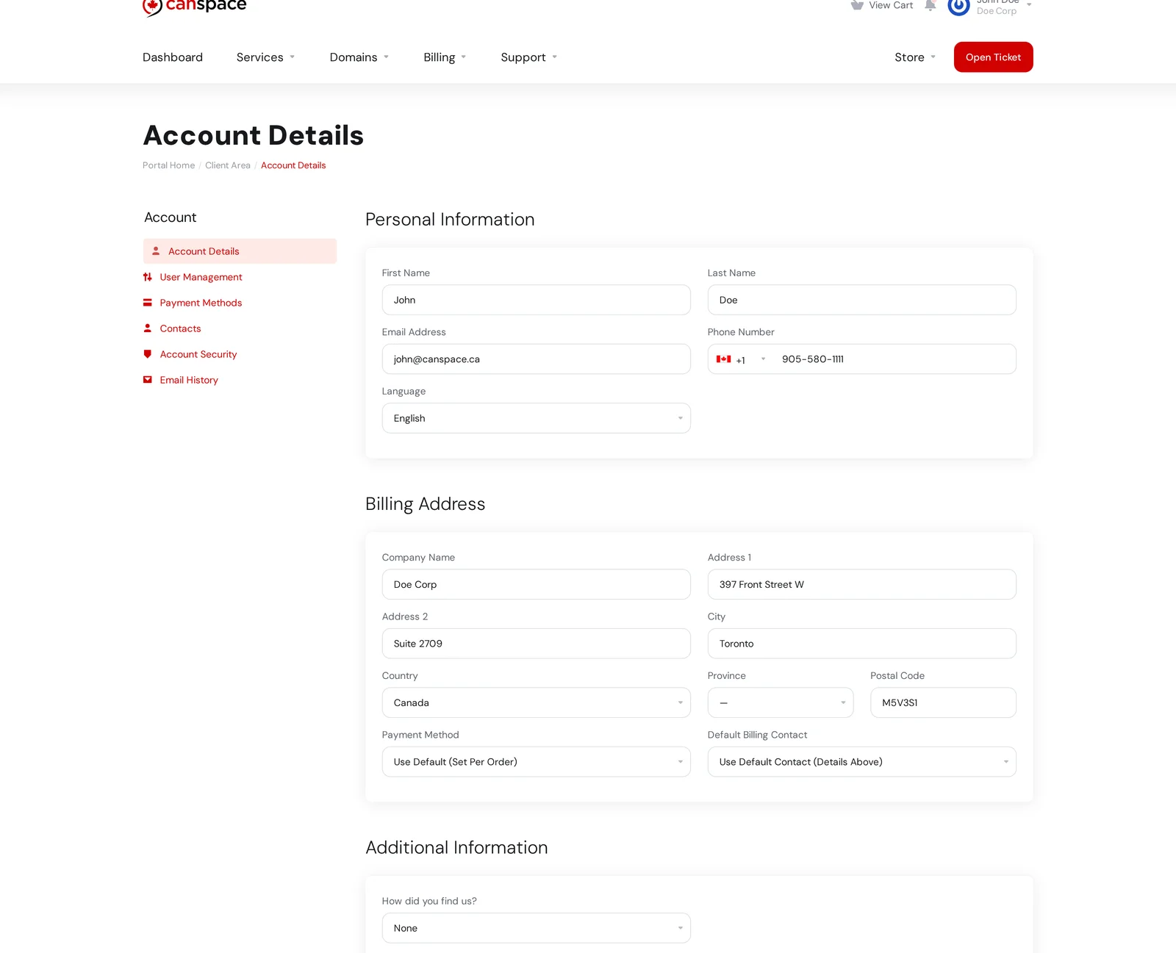The height and width of the screenshot is (953, 1176).
Task: Open the Province dropdown
Action: pos(781,702)
